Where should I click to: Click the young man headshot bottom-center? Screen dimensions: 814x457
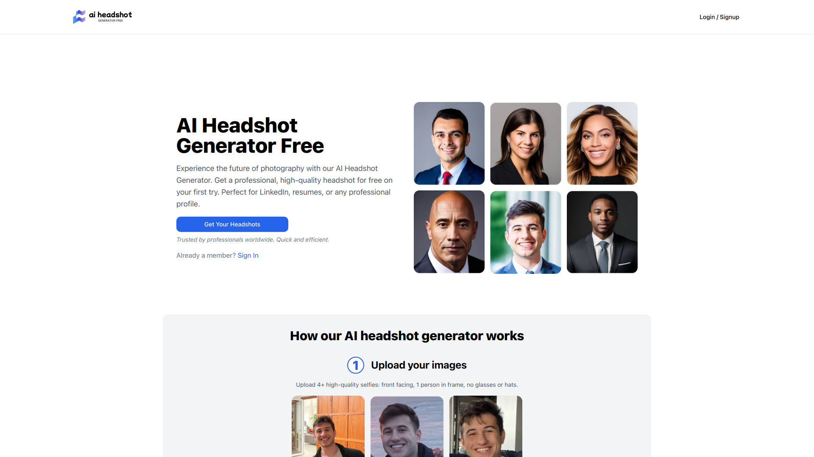(x=526, y=231)
